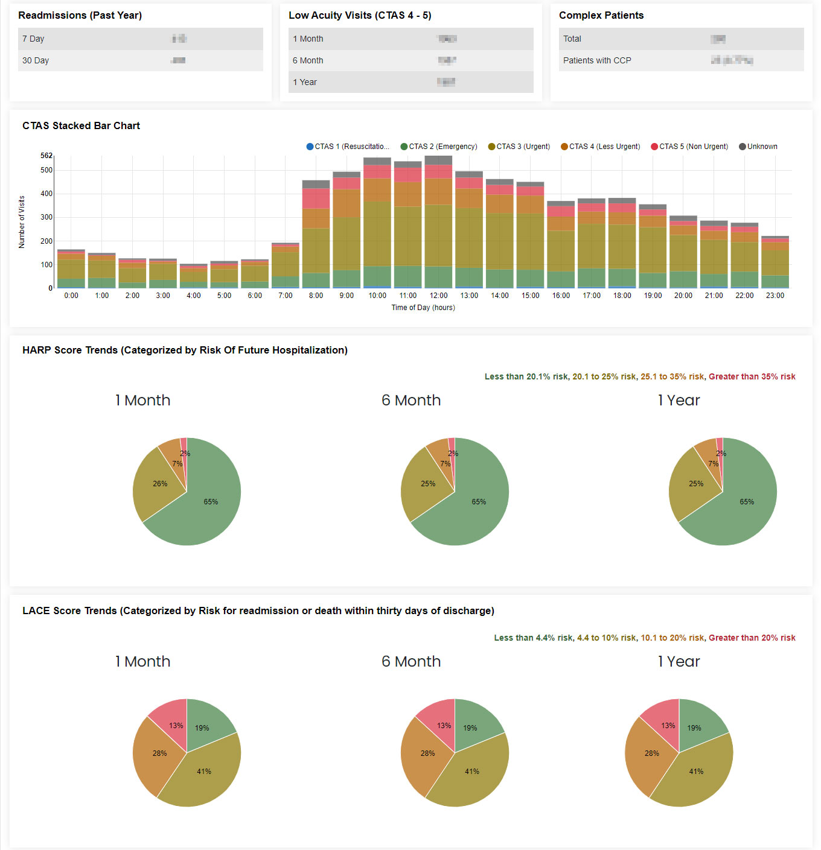Toggle the CTAS 3 (Urgent) legend entry
Viewport: 821px width, 850px height.
pyautogui.click(x=519, y=147)
